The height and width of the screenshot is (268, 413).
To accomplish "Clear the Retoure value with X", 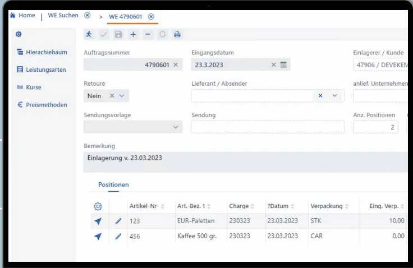I will [x=112, y=95].
